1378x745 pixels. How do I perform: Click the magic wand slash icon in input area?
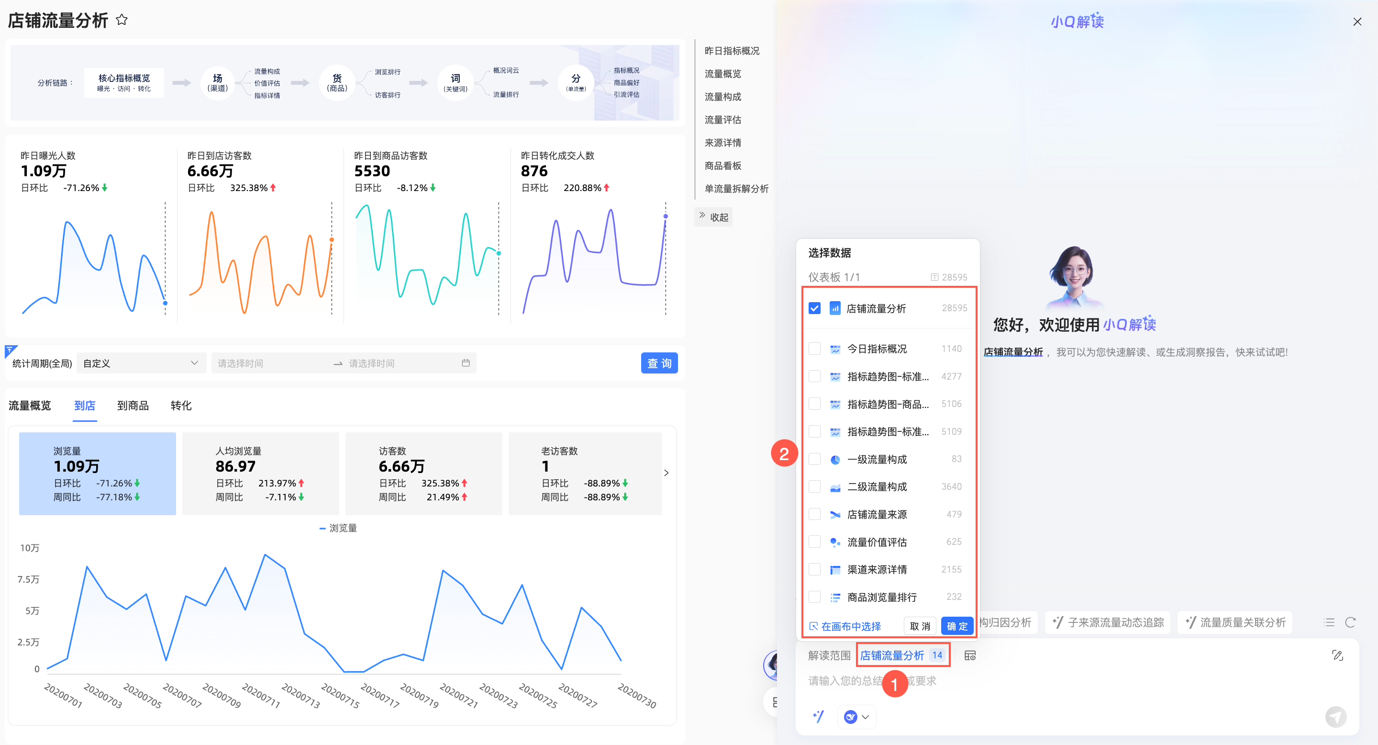819,716
